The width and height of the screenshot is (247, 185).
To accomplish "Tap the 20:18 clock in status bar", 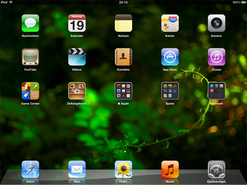I will (123, 2).
